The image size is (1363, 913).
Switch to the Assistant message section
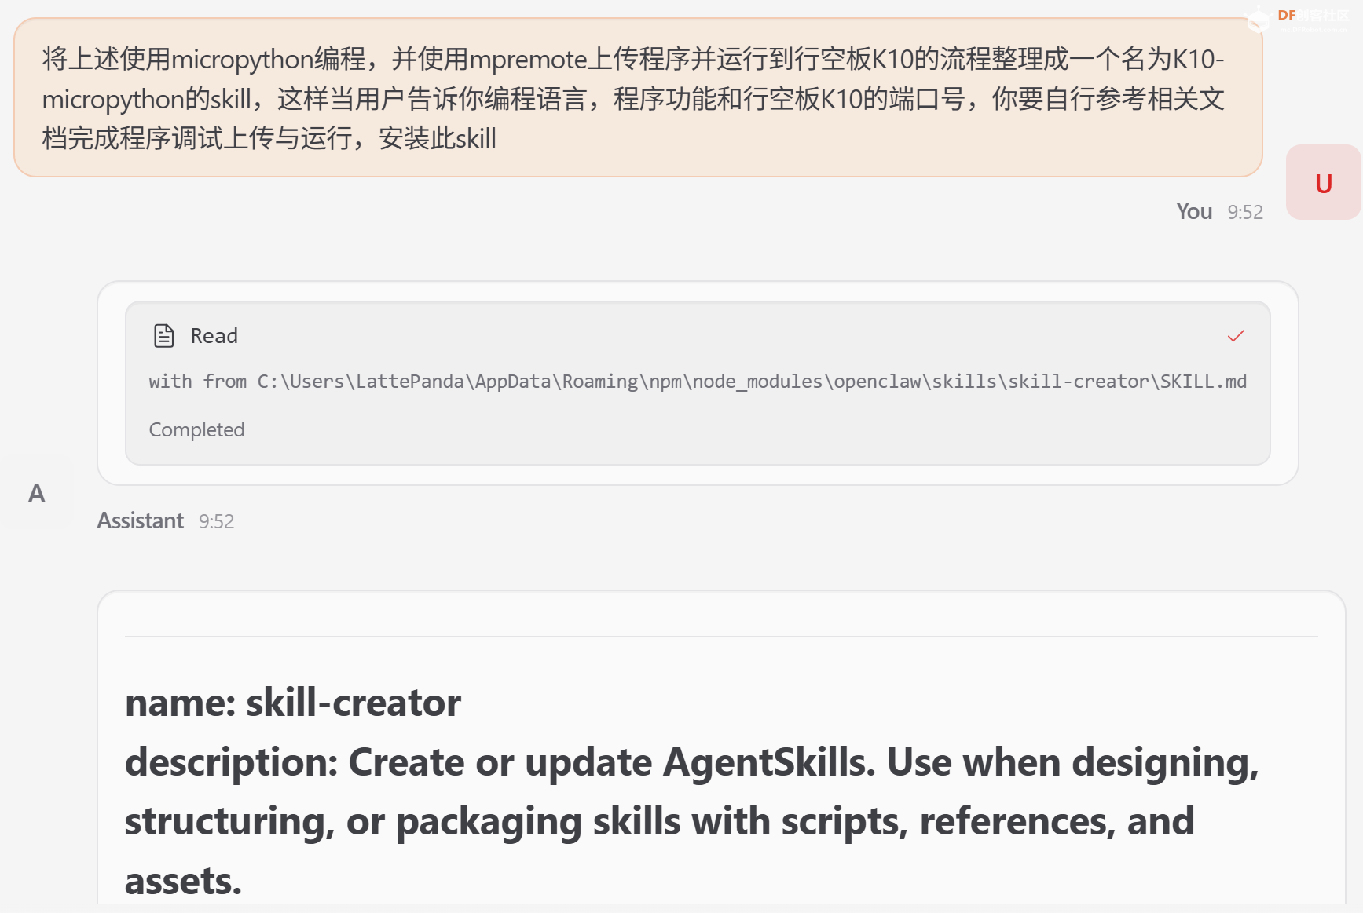[x=140, y=520]
